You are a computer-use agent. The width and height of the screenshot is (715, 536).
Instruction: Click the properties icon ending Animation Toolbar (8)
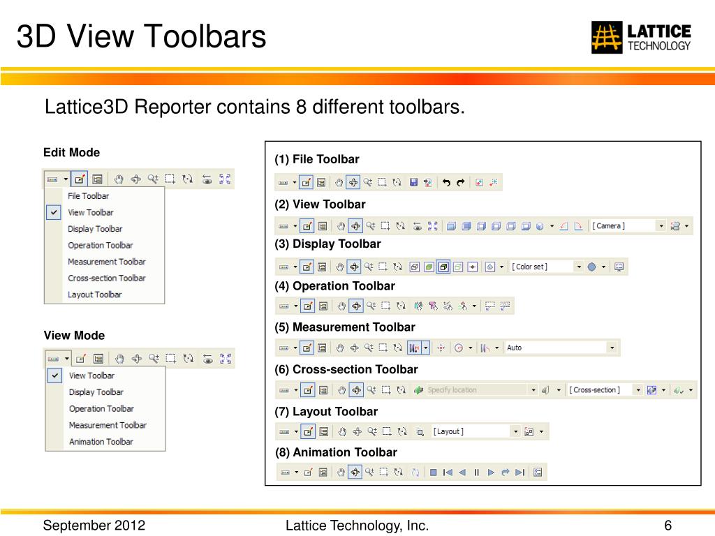coord(538,472)
